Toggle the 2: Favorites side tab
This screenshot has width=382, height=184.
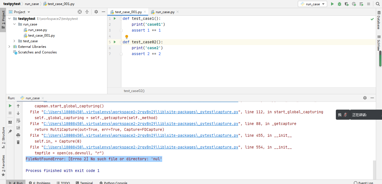(x=3, y=165)
